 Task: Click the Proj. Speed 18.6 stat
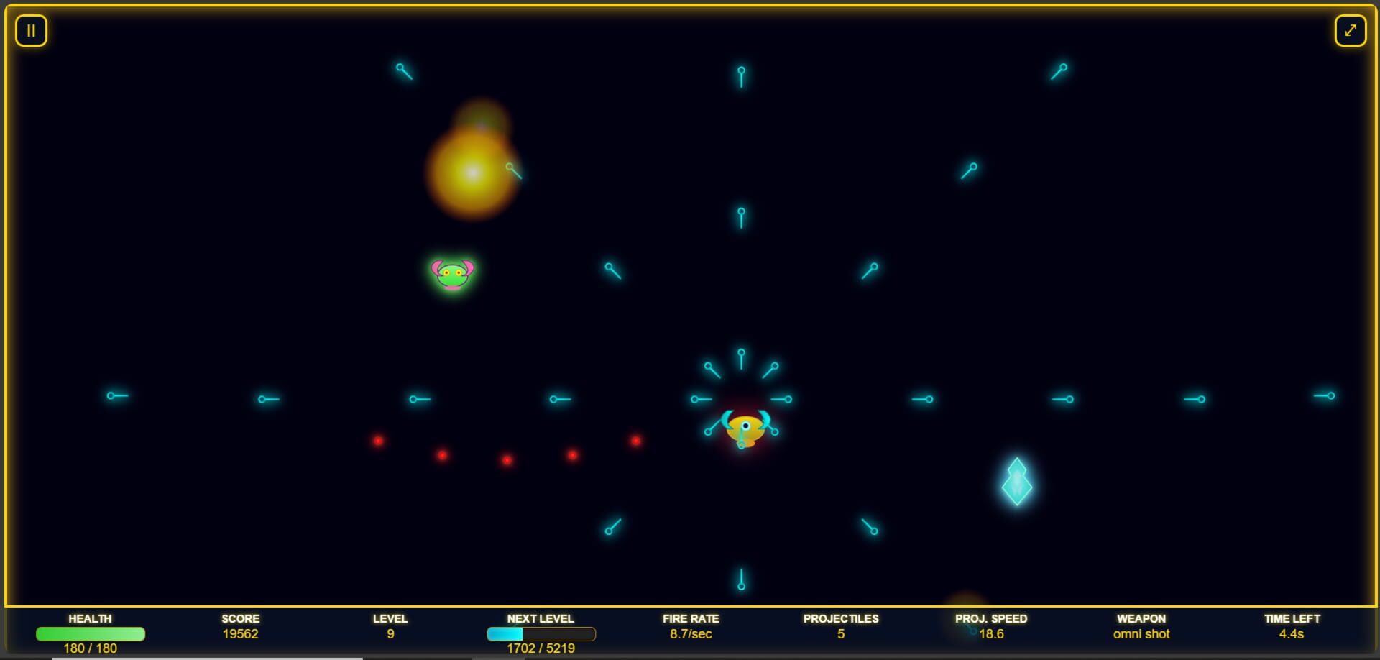tap(991, 634)
